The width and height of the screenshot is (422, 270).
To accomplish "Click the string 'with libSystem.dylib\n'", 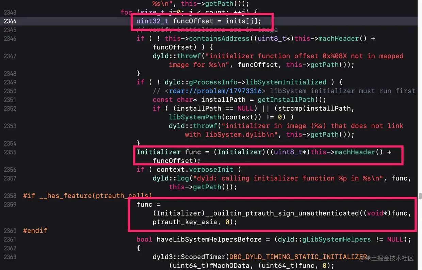I will tap(233, 134).
